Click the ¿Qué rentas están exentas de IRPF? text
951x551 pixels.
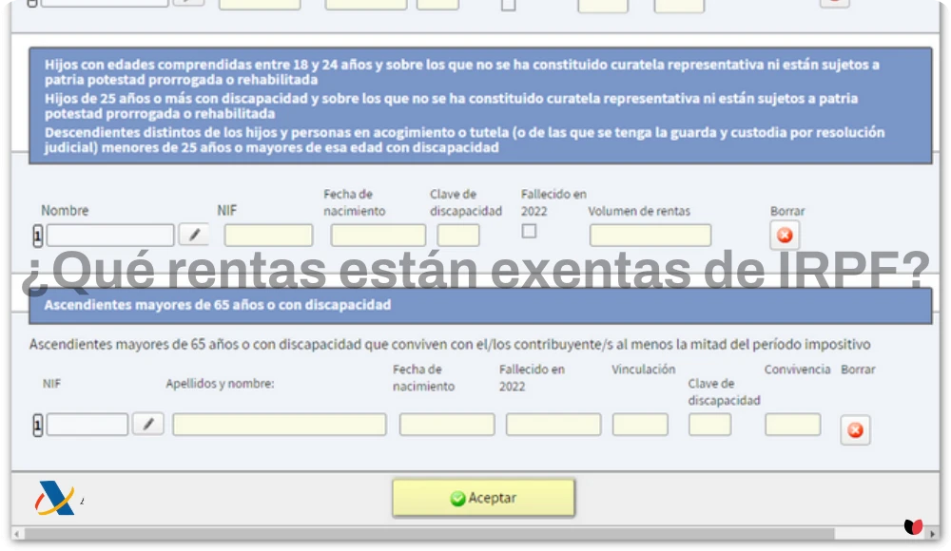pyautogui.click(x=475, y=270)
